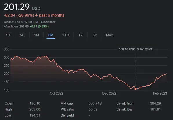Click the 3 Jan 2023 chart marker dot

[x=136, y=89]
